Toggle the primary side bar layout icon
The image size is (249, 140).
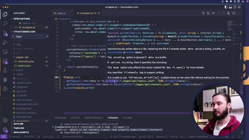pyautogui.click(x=226, y=7)
